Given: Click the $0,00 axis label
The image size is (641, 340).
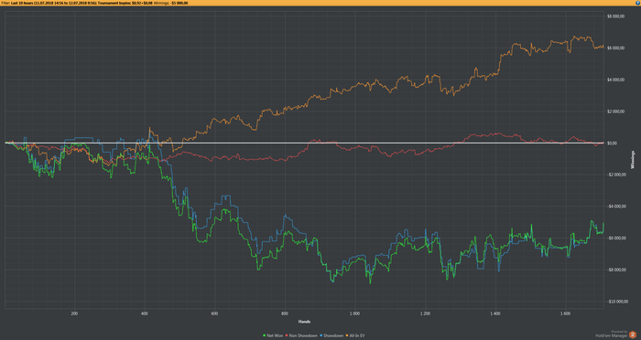Looking at the screenshot, I should [612, 143].
